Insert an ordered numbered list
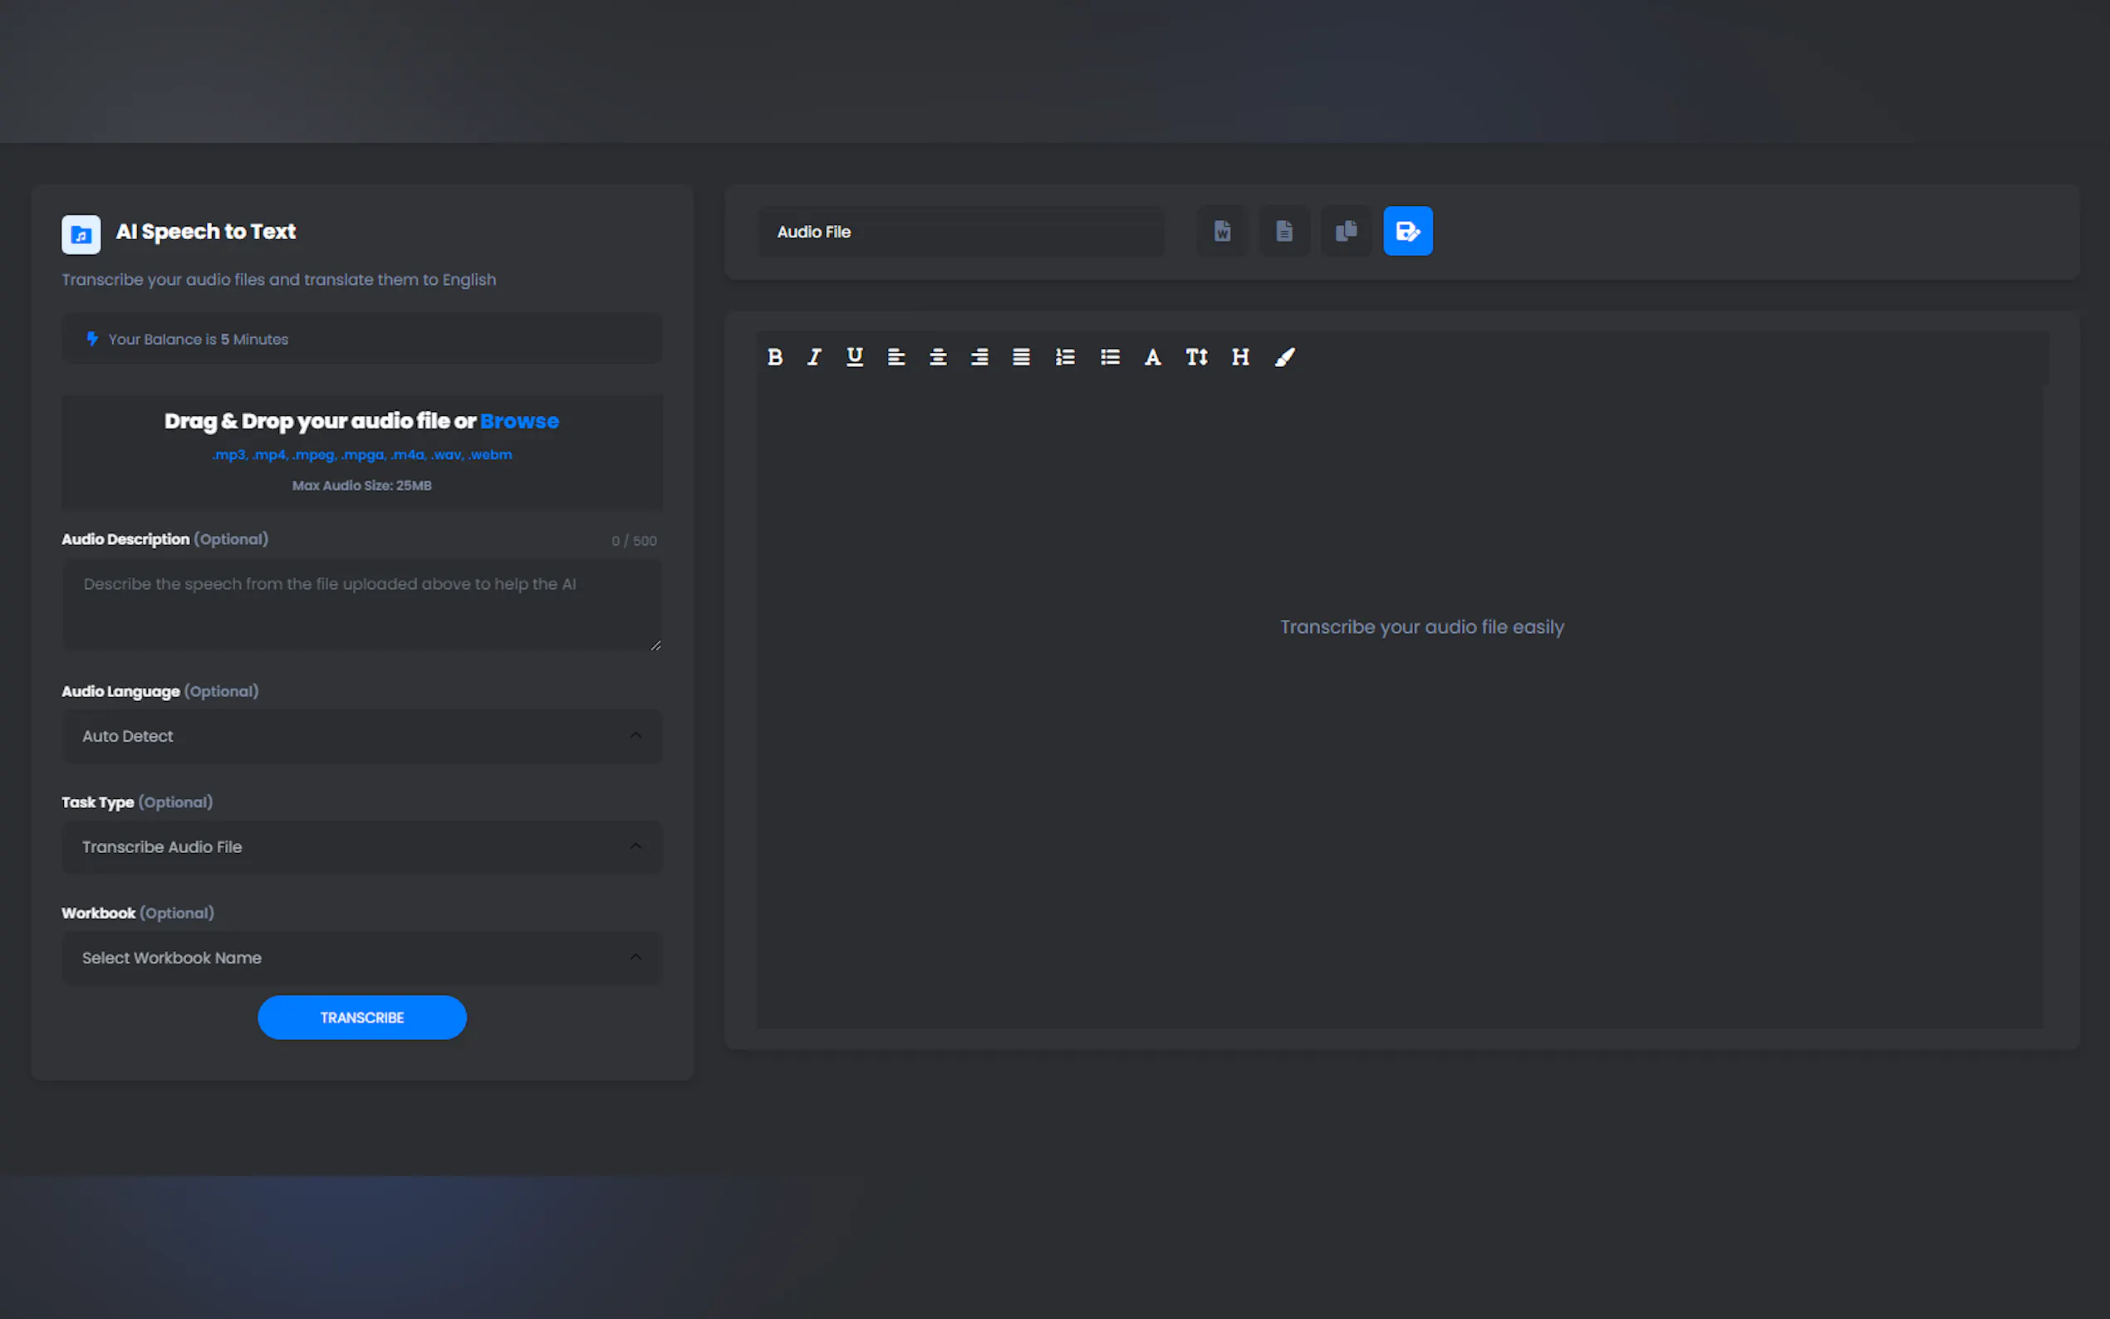Screen dimensions: 2110x1319 [x=1065, y=357]
